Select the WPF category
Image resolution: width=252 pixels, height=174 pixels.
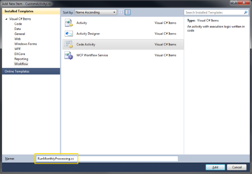click(x=17, y=49)
